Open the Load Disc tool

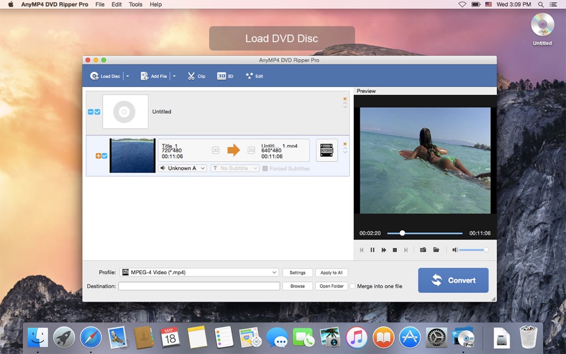(x=105, y=76)
